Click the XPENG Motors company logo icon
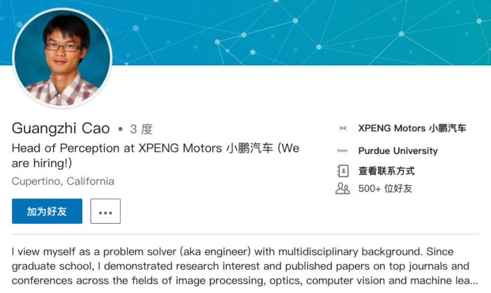This screenshot has height=293, width=491. pos(343,128)
